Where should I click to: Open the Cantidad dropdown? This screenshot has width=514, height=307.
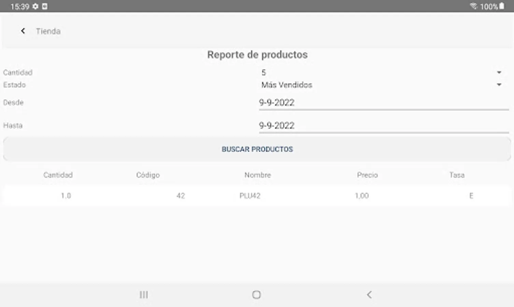click(x=499, y=72)
